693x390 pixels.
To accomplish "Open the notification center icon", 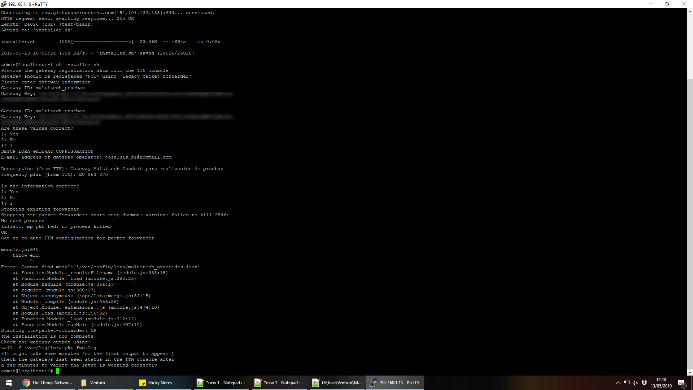I will pos(681,383).
